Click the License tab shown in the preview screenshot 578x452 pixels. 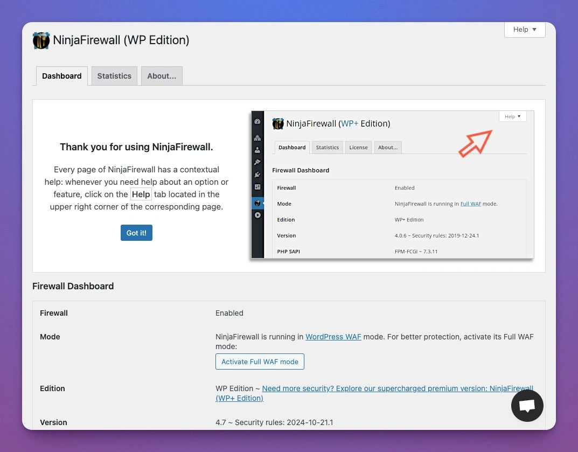[x=358, y=147]
